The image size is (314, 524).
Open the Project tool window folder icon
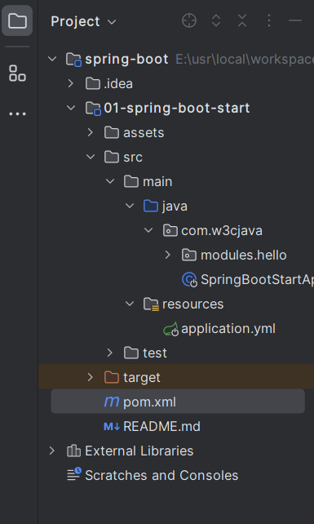(17, 20)
